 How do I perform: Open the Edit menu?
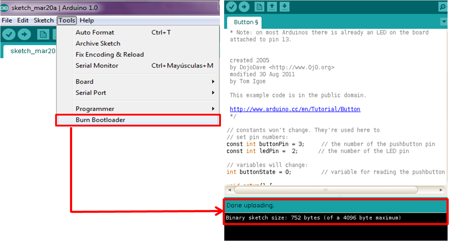pyautogui.click(x=23, y=20)
